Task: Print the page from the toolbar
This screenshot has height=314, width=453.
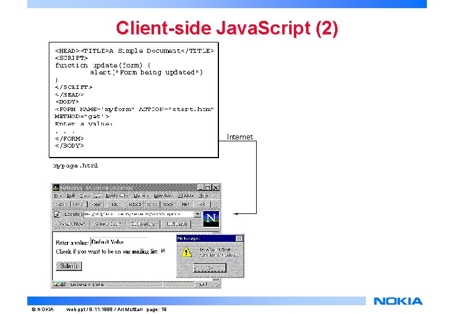Action: (185, 204)
